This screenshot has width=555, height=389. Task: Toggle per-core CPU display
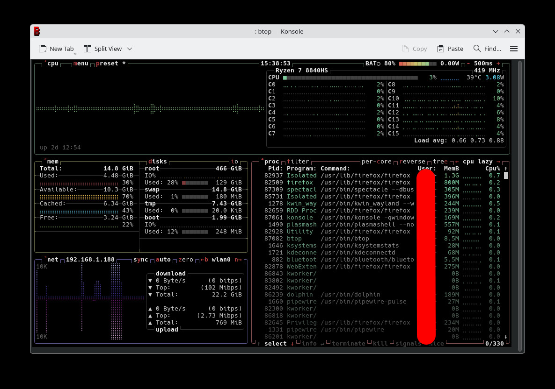[377, 162]
